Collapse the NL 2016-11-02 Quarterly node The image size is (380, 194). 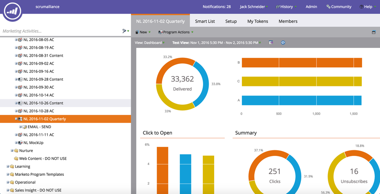(16, 119)
